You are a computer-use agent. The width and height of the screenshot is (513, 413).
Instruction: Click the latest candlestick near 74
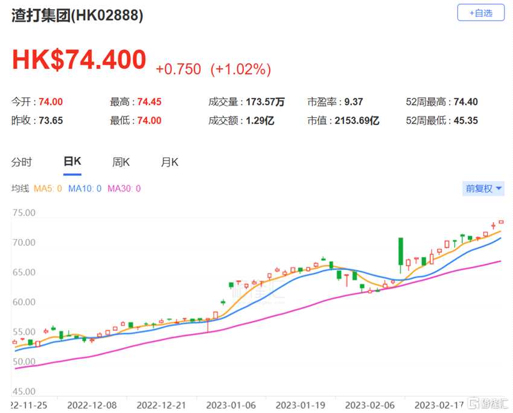501,222
